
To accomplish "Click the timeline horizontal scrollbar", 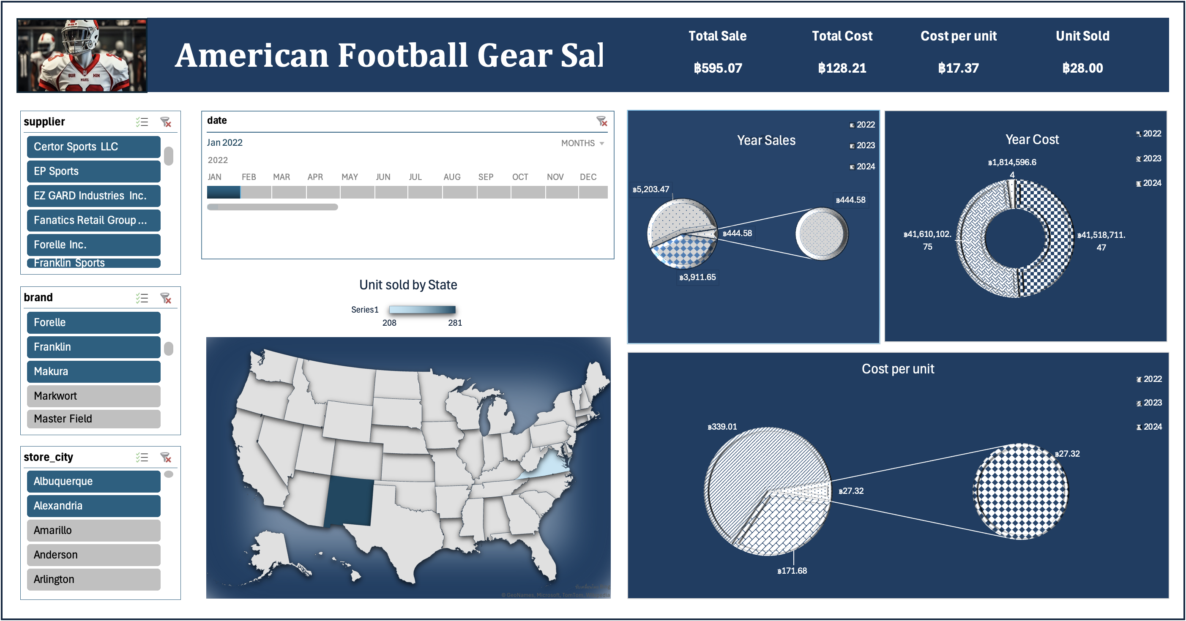I will tap(273, 207).
